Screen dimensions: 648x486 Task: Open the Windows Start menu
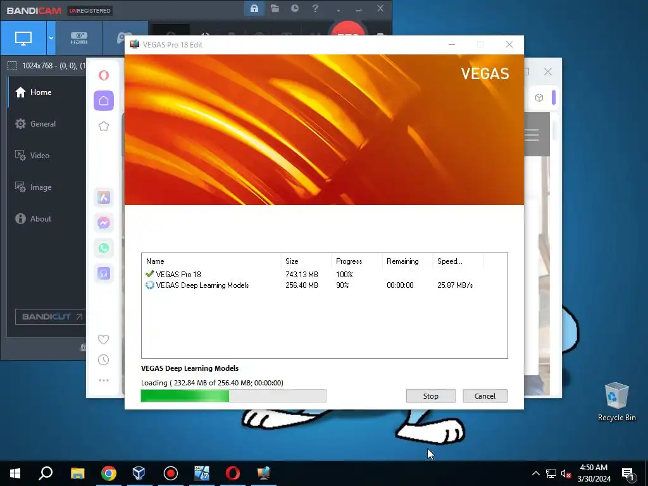(x=15, y=473)
